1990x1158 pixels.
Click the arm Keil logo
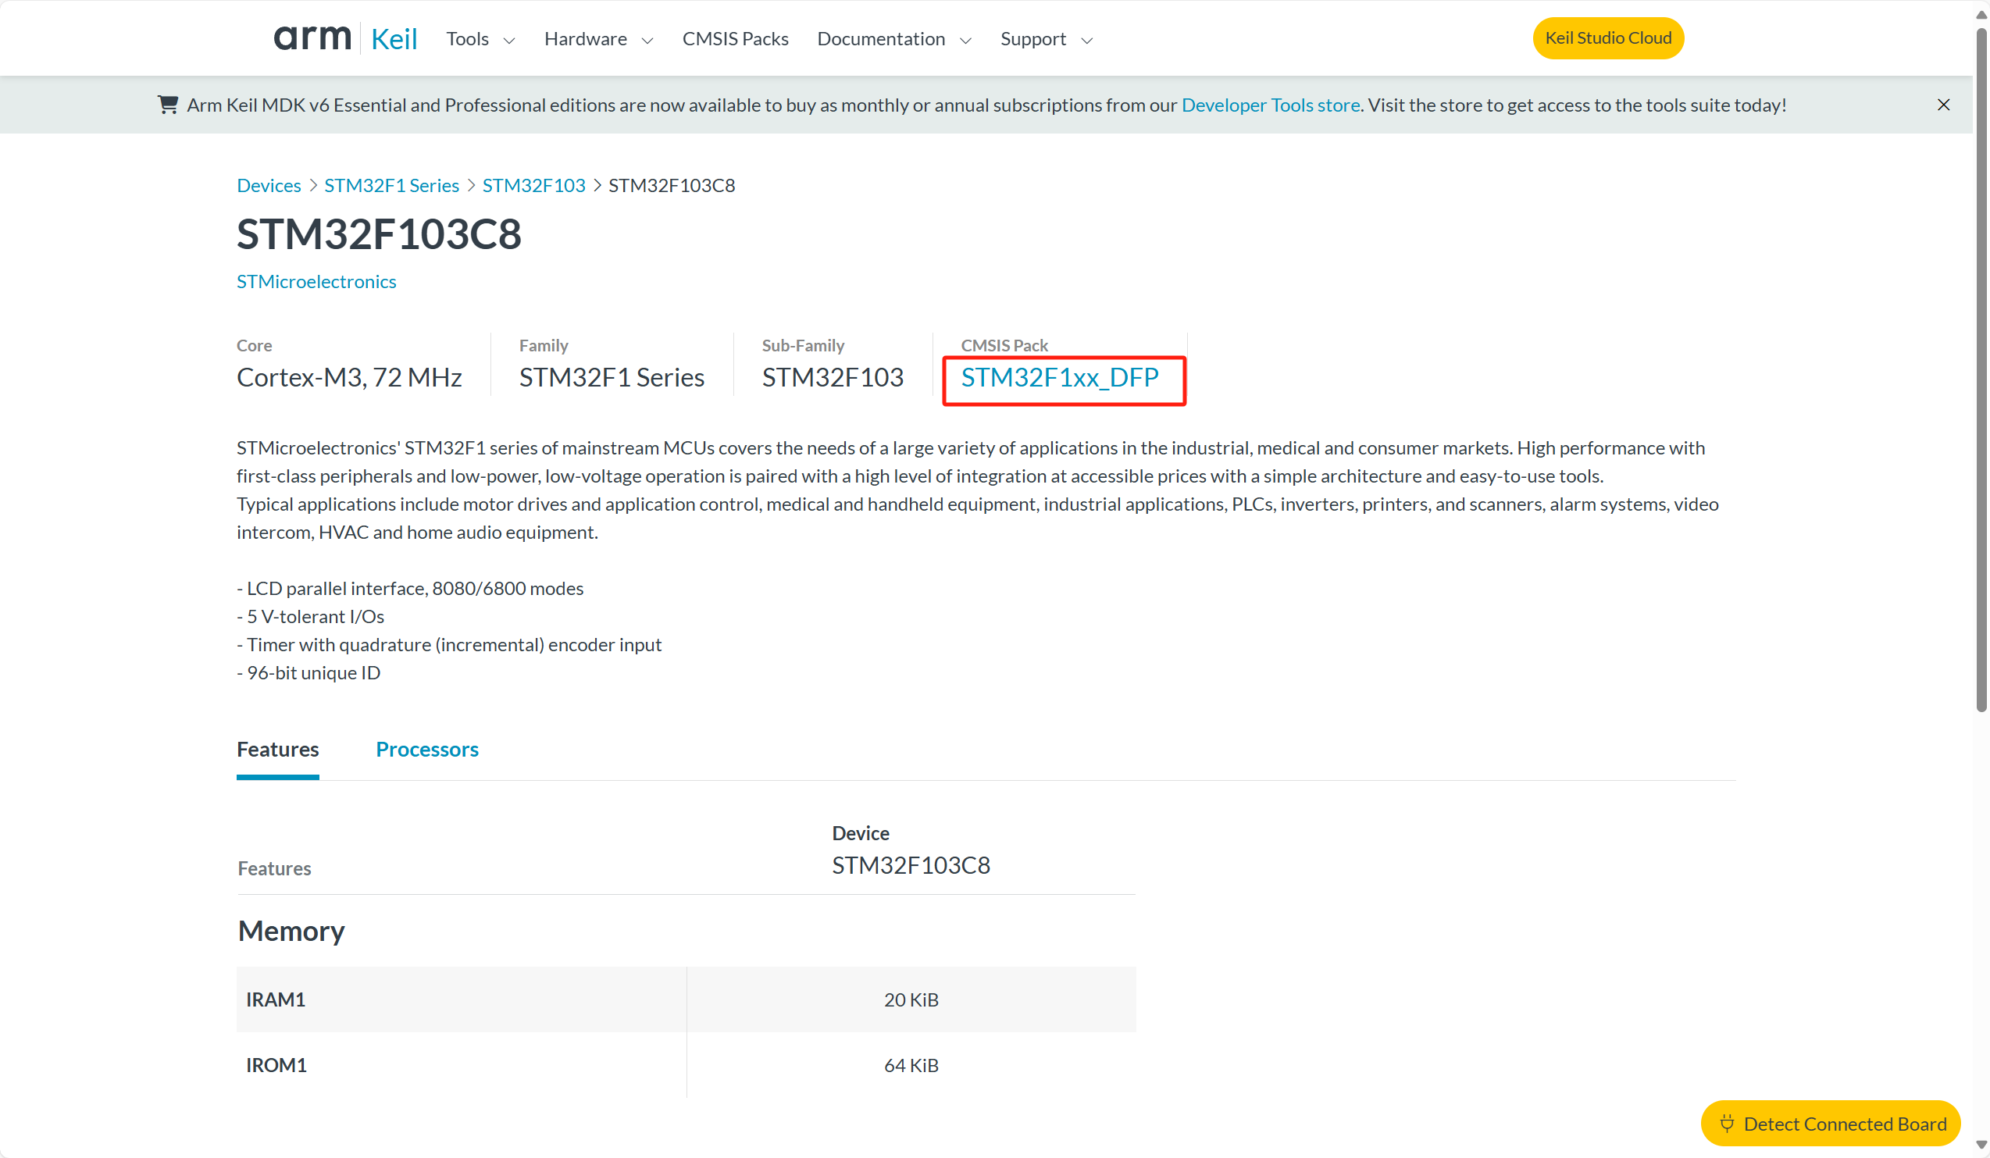[x=345, y=38]
